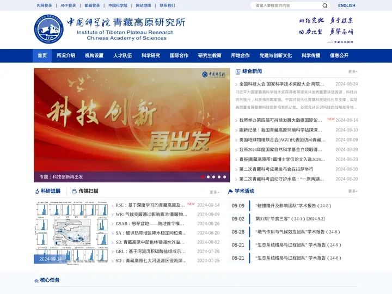
Task: Open research item GSAB：思茅盆地
Action: 150,224
